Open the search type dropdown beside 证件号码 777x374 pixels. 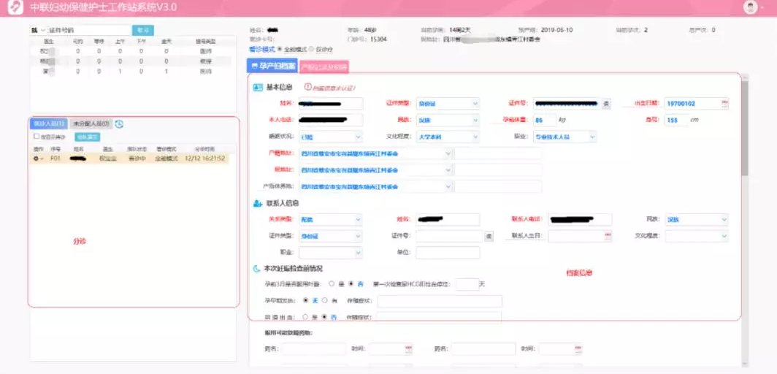38,30
